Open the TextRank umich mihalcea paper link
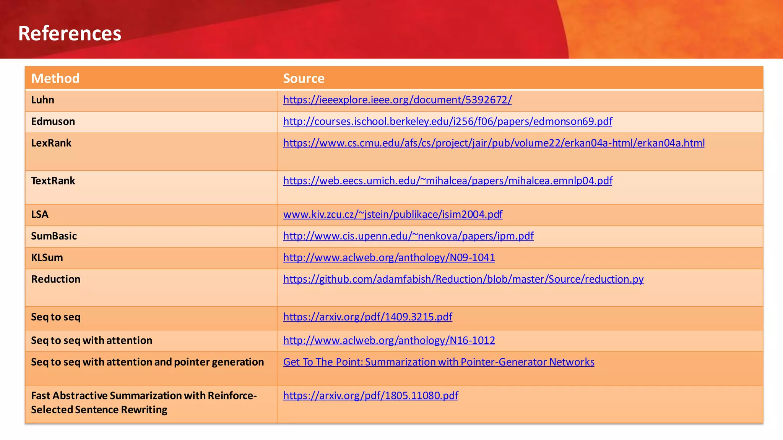783x440 pixels. pyautogui.click(x=448, y=181)
